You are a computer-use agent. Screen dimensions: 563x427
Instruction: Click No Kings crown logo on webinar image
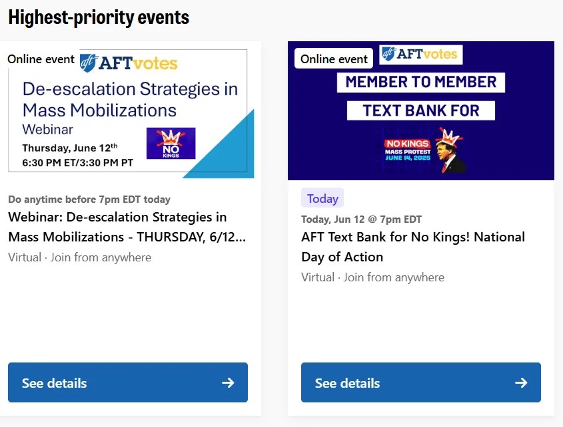coord(171,143)
